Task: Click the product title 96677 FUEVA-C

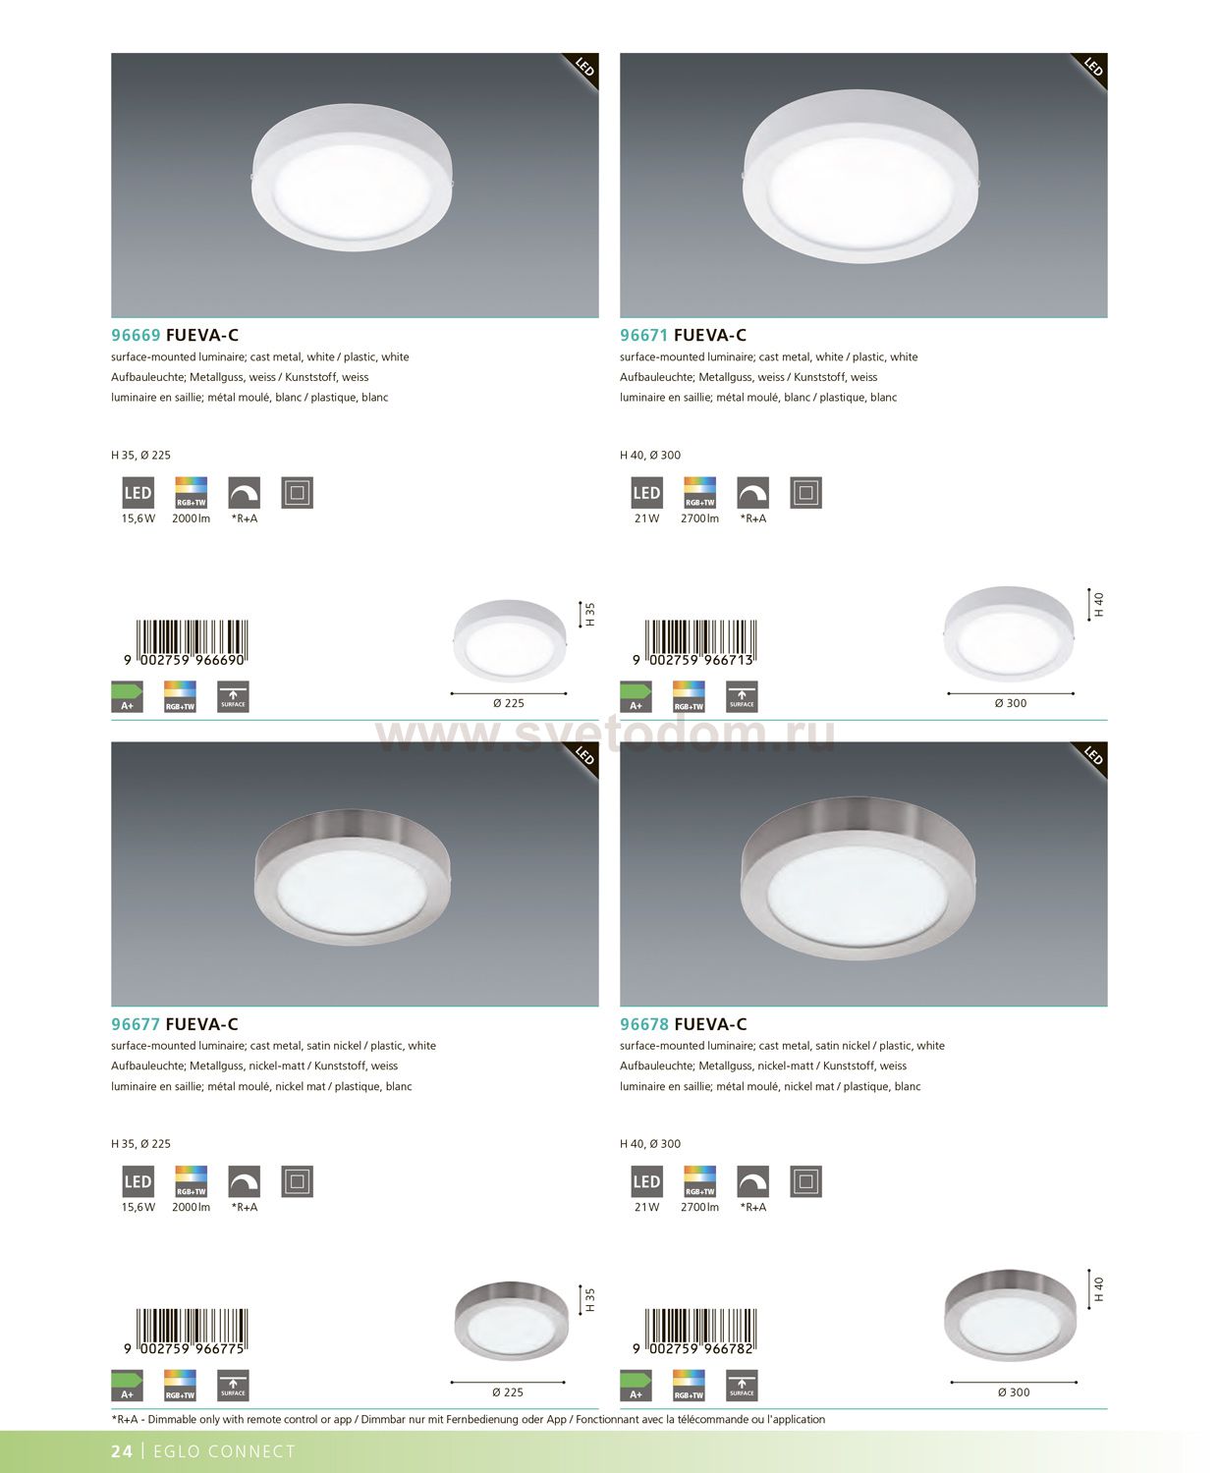Action: 175,1024
